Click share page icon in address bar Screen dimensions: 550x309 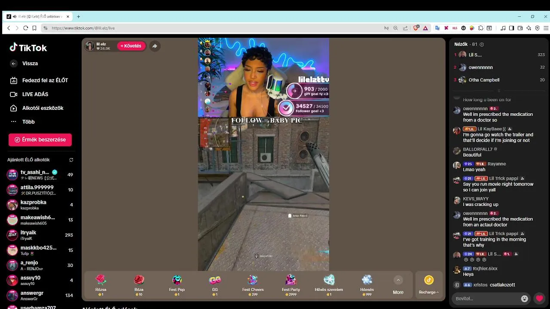(x=405, y=28)
